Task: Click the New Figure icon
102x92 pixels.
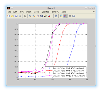Action: [9, 16]
